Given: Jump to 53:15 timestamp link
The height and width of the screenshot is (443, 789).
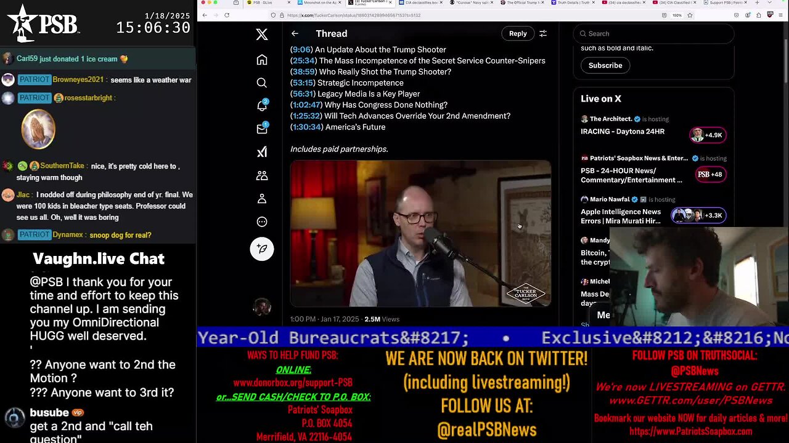Looking at the screenshot, I should pos(303,82).
